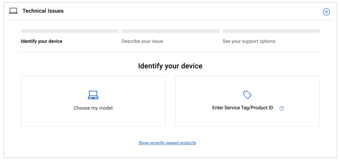Click the See your support options step
The height and width of the screenshot is (161, 340).
[249, 41]
